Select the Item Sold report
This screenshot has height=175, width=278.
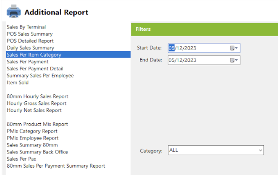click(x=18, y=82)
